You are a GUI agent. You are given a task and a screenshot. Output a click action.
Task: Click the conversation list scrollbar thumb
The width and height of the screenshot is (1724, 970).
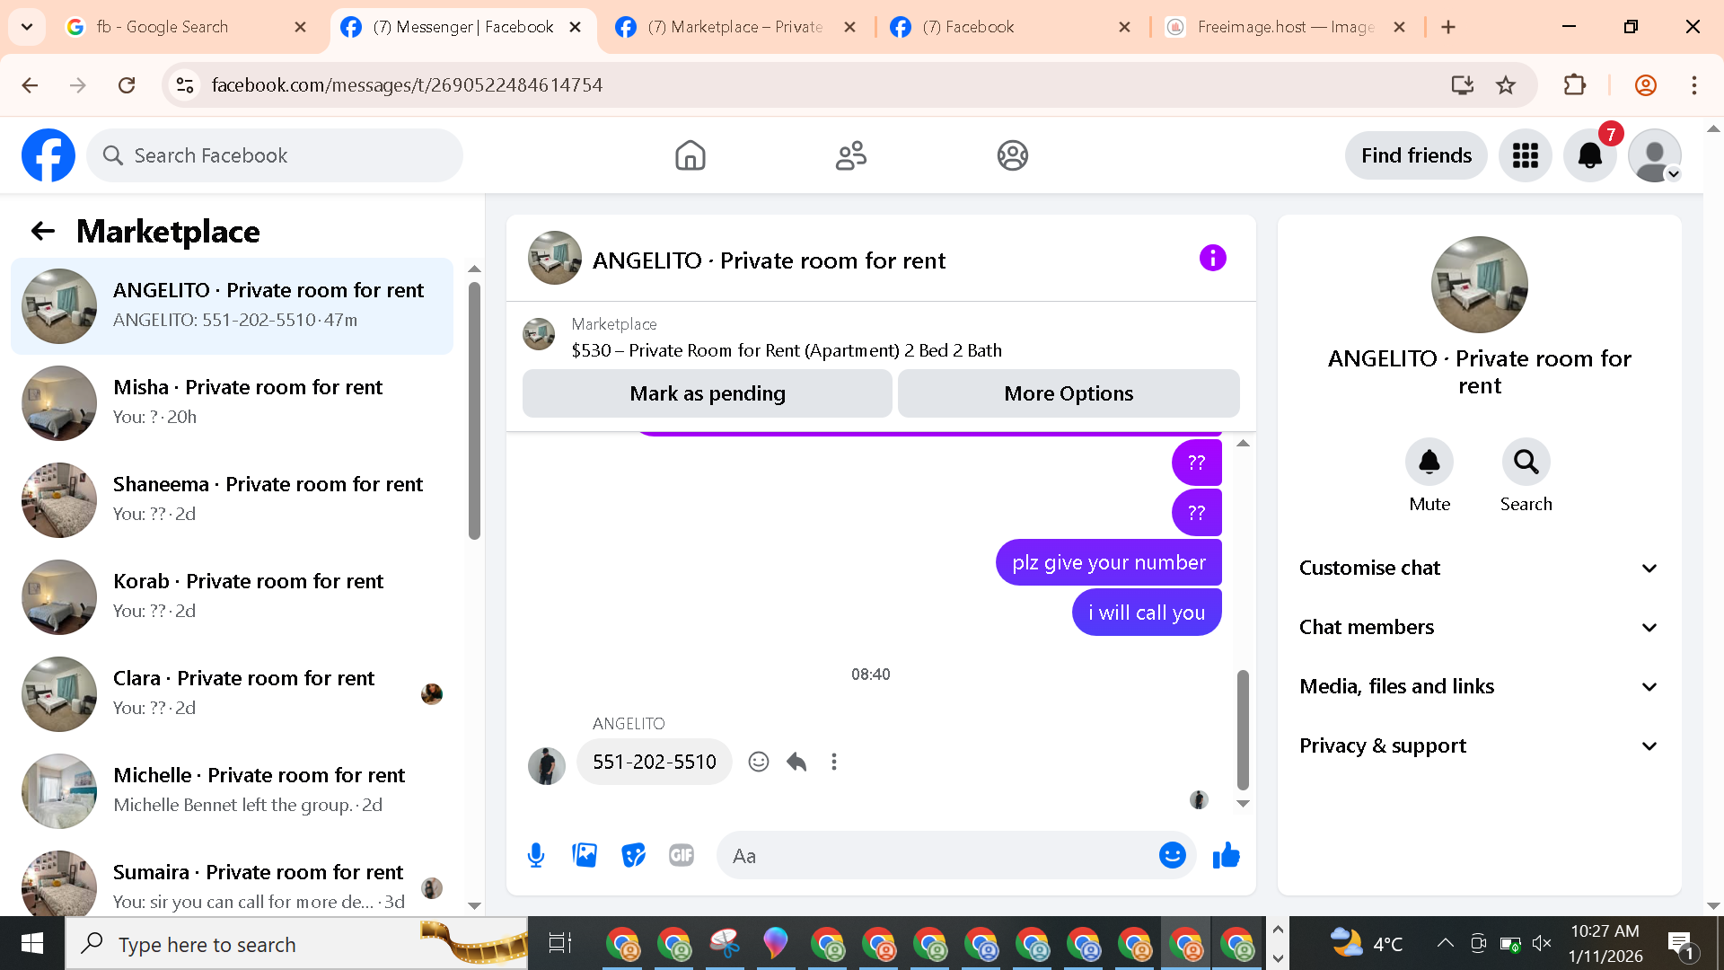click(x=474, y=410)
